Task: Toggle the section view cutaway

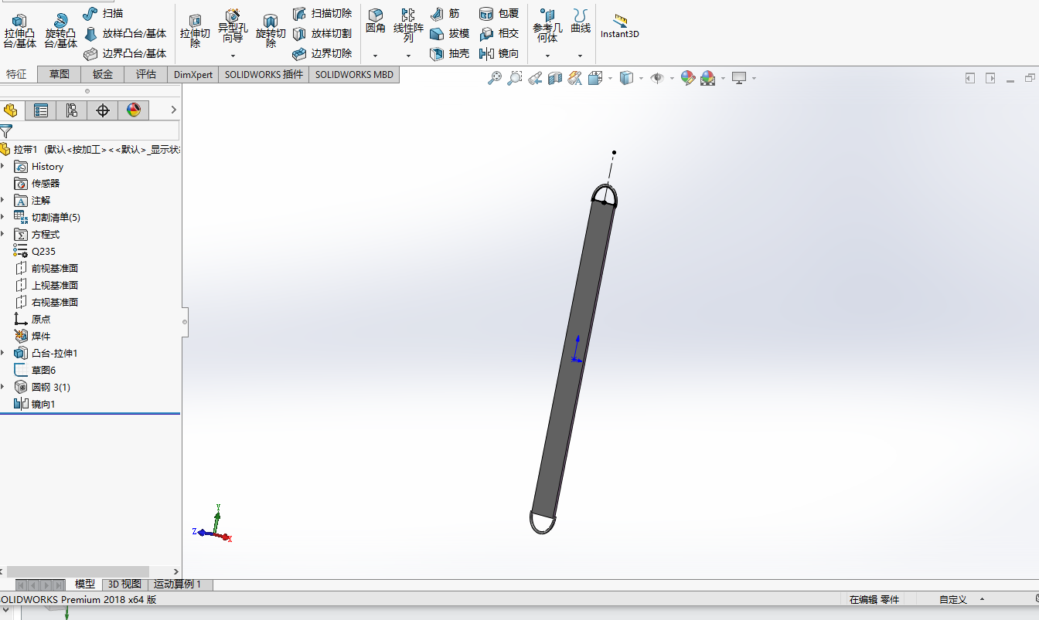Action: coord(554,78)
